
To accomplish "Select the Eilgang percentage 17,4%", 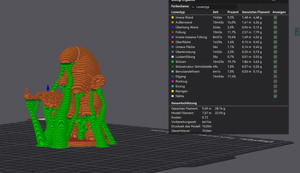I will point(231,76).
